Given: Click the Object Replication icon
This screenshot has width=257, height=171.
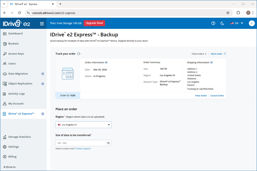Looking at the screenshot, I should click(x=5, y=84).
